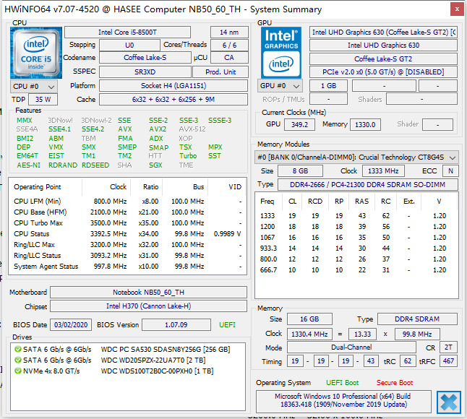This screenshot has width=467, height=419.
Task: Click the Dual-Channel mode field
Action: [351, 347]
